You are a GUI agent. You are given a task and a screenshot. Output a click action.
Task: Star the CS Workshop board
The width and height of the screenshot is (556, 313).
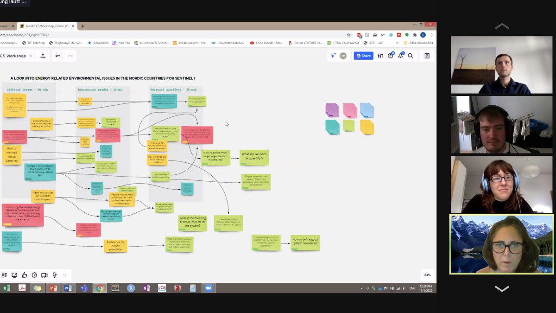coord(31,56)
